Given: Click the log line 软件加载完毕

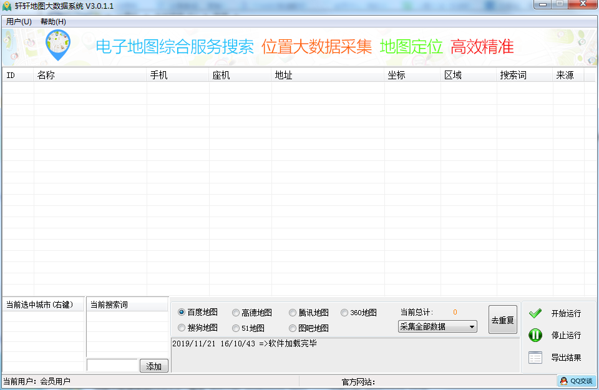Looking at the screenshot, I should pyautogui.click(x=245, y=343).
